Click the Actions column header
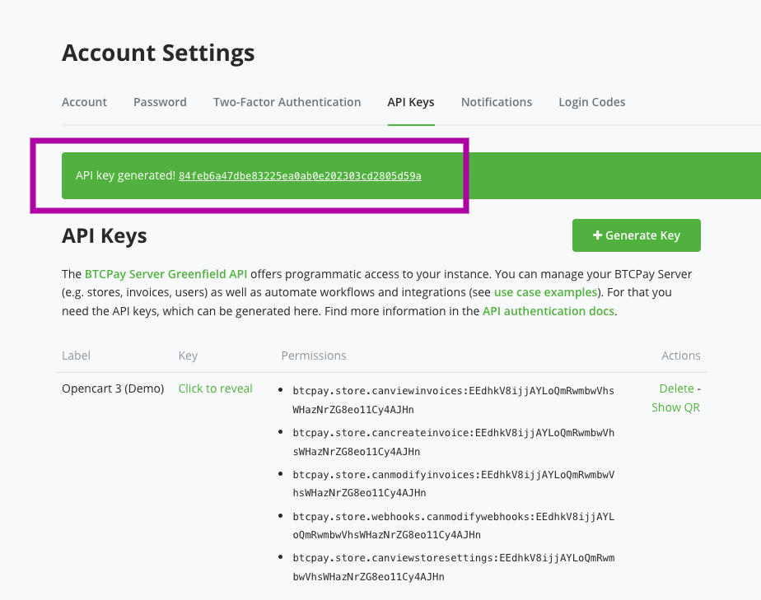This screenshot has height=600, width=761. pos(680,356)
